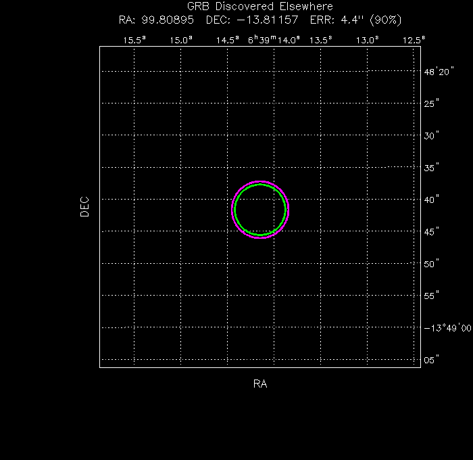Screen dimensions: 473x460
Task: Click the 6h39m14.0s RA tick label
Action: click(274, 40)
